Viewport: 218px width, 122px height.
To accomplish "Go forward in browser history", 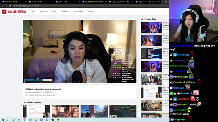I will tap(6, 6).
